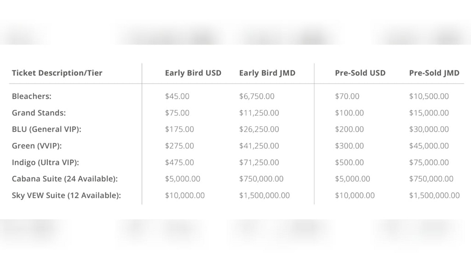The width and height of the screenshot is (471, 264).
Task: Click Sky VEW $10,000.00 pre-sold USD
Action: pyautogui.click(x=355, y=195)
